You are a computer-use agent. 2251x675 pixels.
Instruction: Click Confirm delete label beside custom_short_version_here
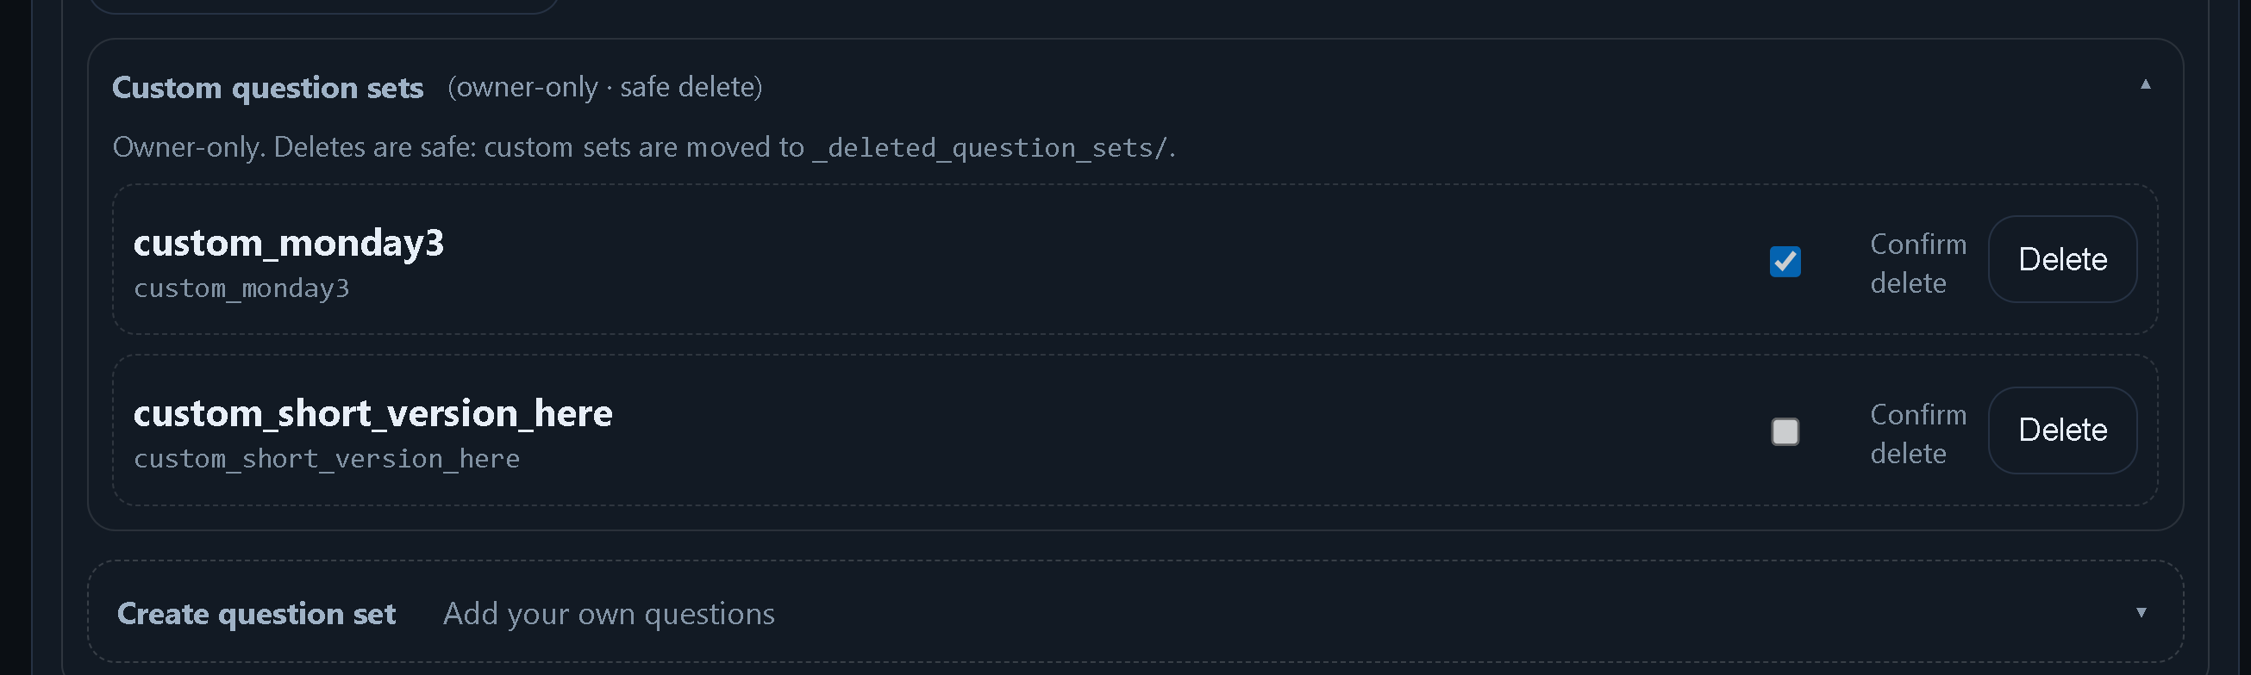[x=1917, y=434]
